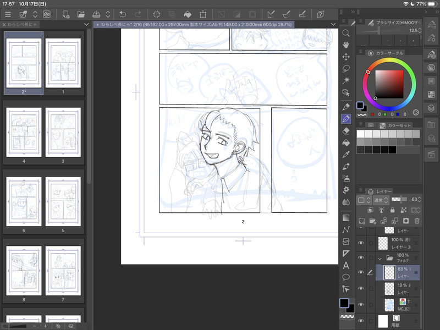Toggle visibility of the フォルダー folder layer
This screenshot has height=330, width=440.
point(361,257)
